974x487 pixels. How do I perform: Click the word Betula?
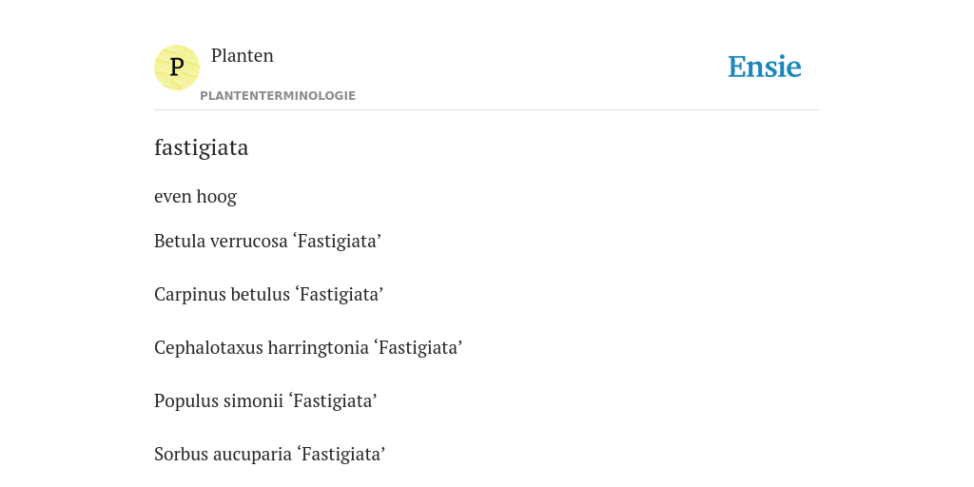point(180,241)
